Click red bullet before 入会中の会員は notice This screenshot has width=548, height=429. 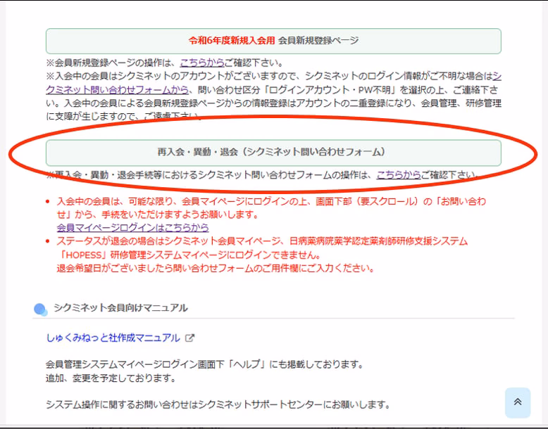point(46,201)
